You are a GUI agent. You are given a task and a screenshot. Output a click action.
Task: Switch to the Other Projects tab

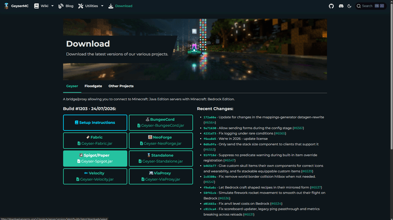[121, 86]
